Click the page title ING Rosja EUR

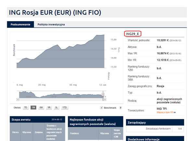[x=55, y=12]
